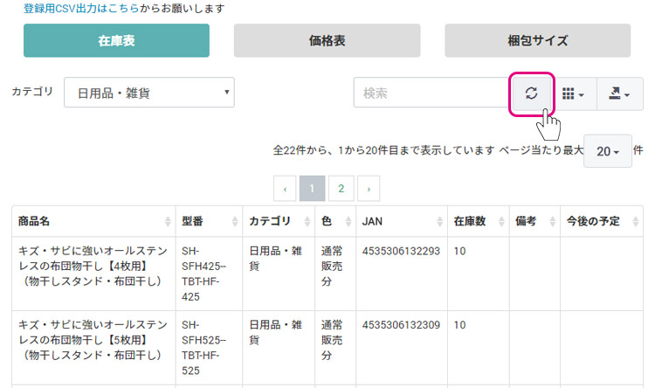Click the 検索 search field
The width and height of the screenshot is (655, 388).
pos(432,93)
